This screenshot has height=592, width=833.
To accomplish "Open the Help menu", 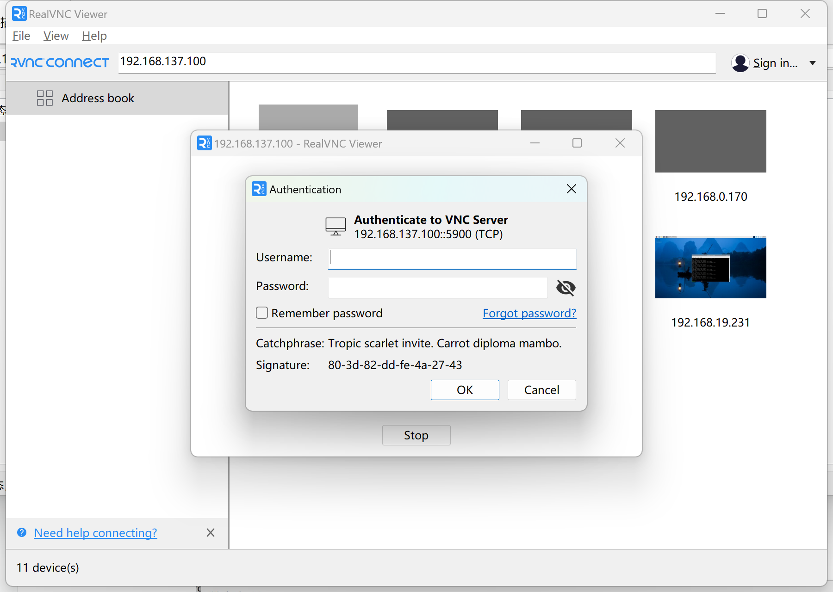I will 94,36.
